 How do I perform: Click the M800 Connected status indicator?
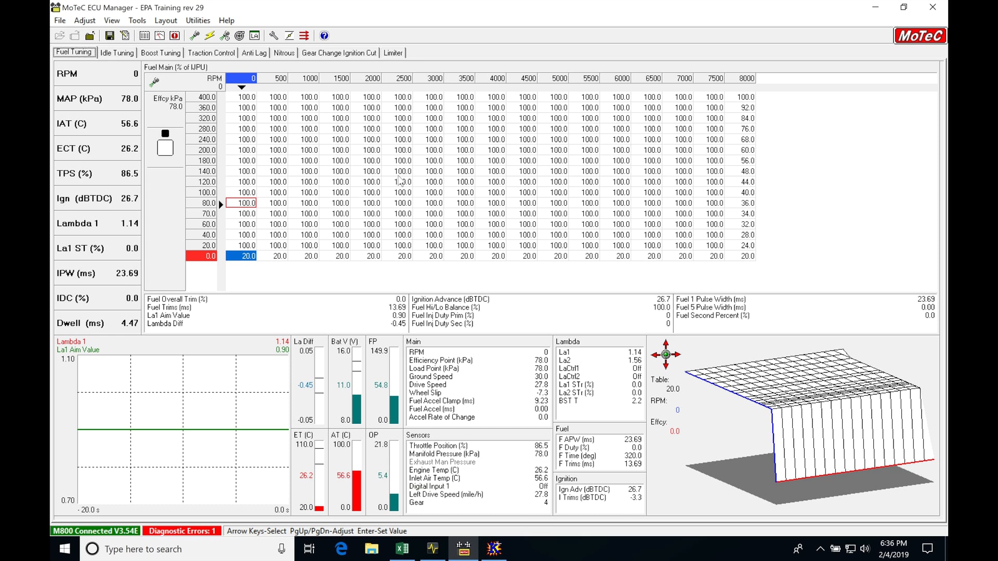tap(95, 531)
